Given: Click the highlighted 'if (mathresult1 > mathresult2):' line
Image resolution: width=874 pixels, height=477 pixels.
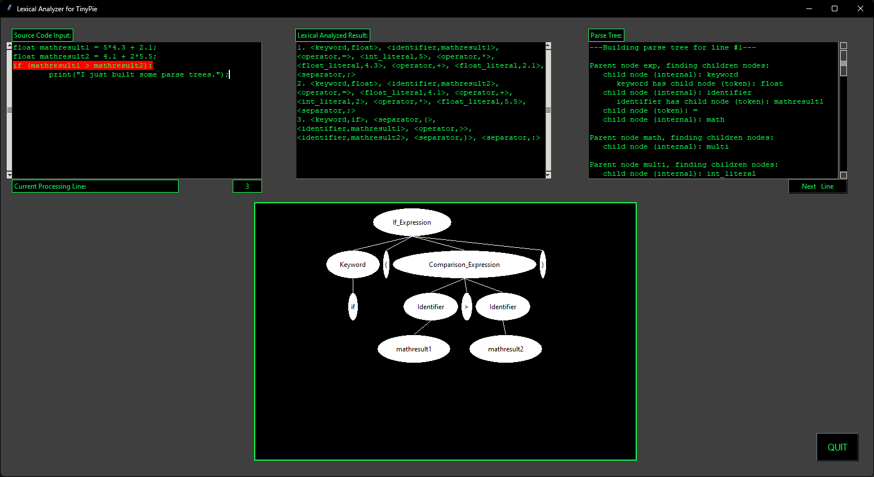Looking at the screenshot, I should [x=83, y=65].
